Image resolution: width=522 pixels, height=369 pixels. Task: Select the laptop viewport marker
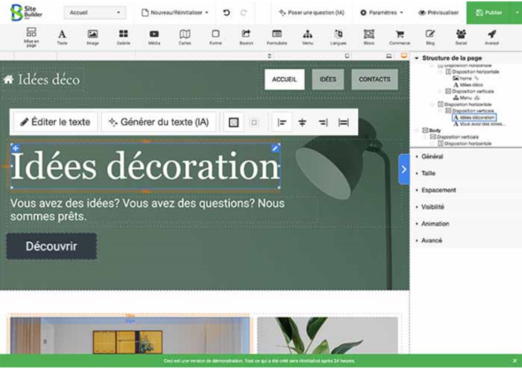(388, 56)
